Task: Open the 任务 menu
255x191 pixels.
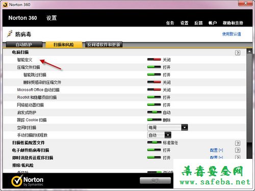Action: coord(170,23)
